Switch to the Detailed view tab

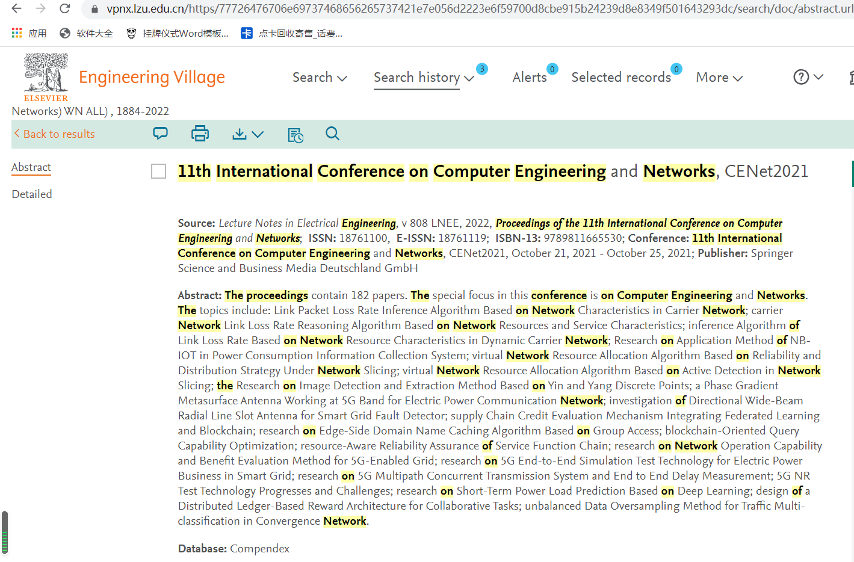[32, 194]
